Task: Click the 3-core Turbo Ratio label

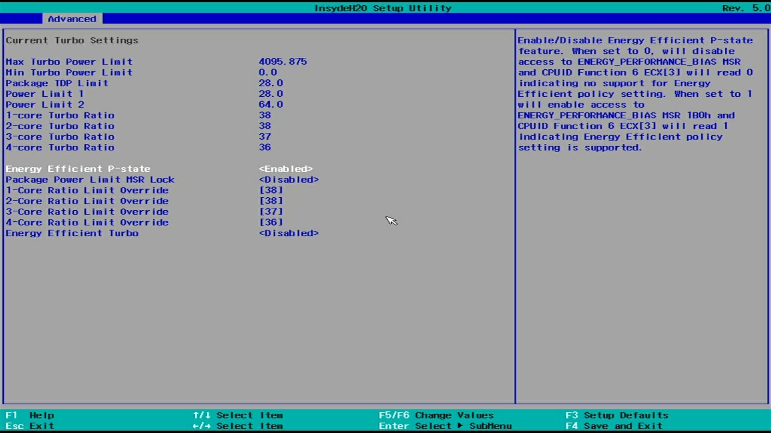Action: click(60, 137)
